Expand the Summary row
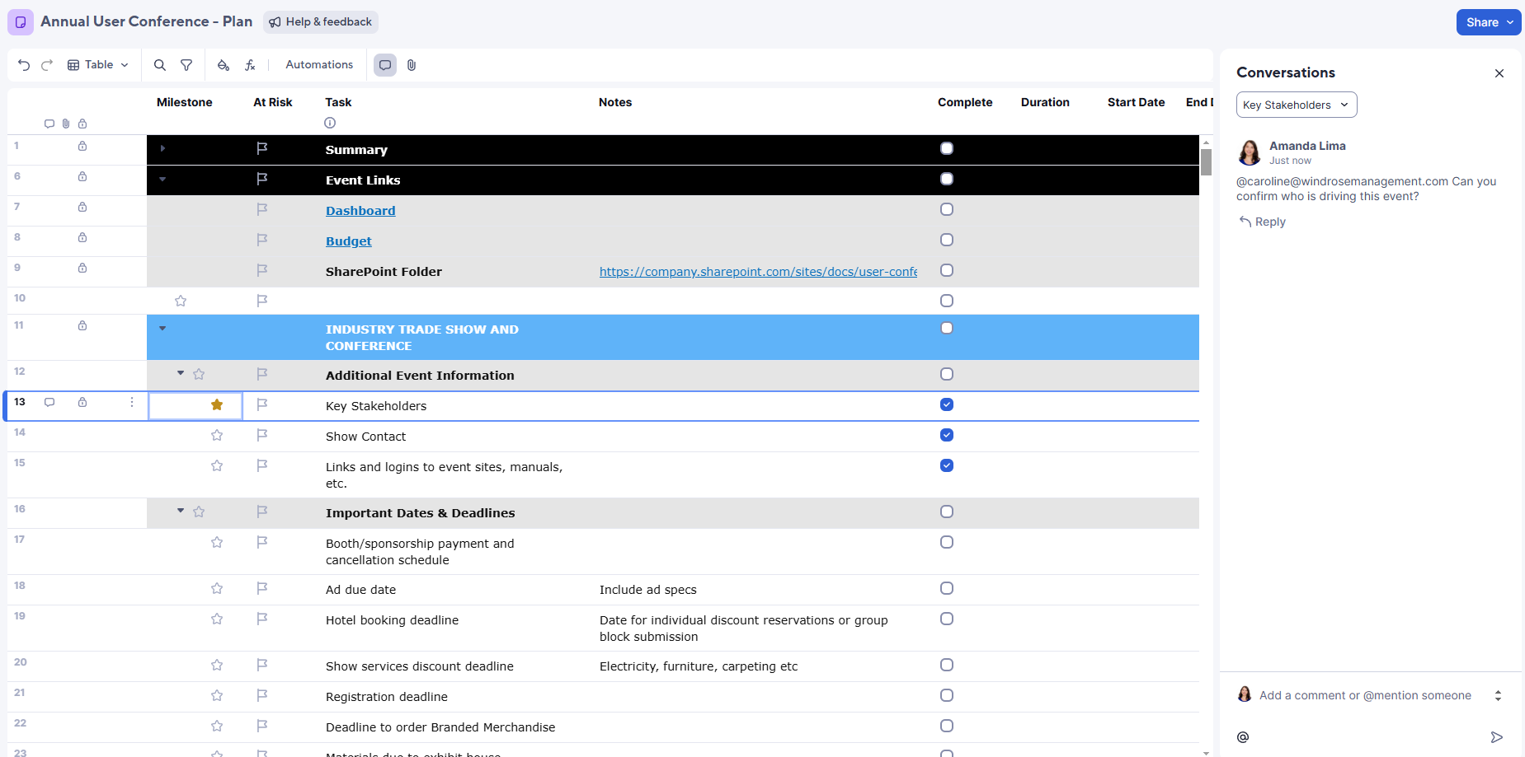The width and height of the screenshot is (1525, 757). click(x=162, y=148)
